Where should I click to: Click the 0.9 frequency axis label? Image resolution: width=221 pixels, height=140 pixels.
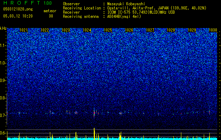[x=3, y=80]
